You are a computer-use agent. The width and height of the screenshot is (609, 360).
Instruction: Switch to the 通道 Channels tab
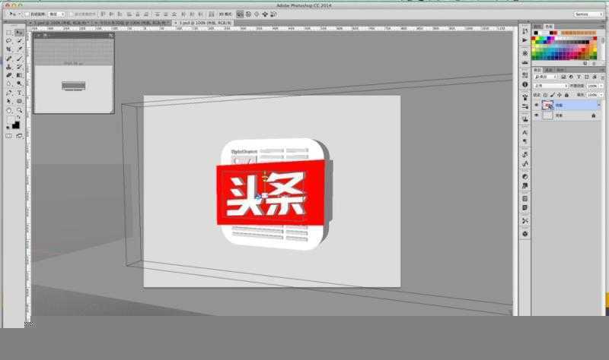[548, 70]
